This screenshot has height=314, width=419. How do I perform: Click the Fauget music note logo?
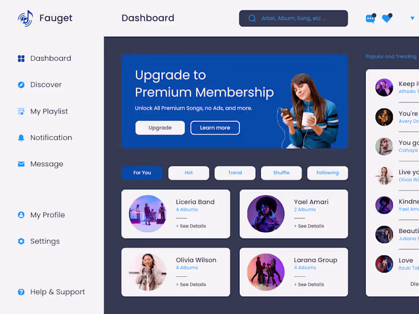25,18
